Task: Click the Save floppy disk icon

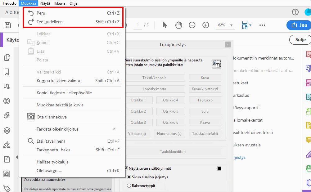Action: click(8, 25)
